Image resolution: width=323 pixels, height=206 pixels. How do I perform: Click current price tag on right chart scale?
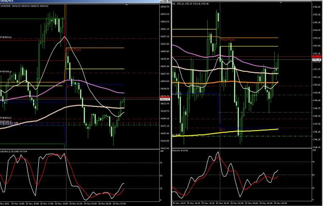(x=317, y=60)
